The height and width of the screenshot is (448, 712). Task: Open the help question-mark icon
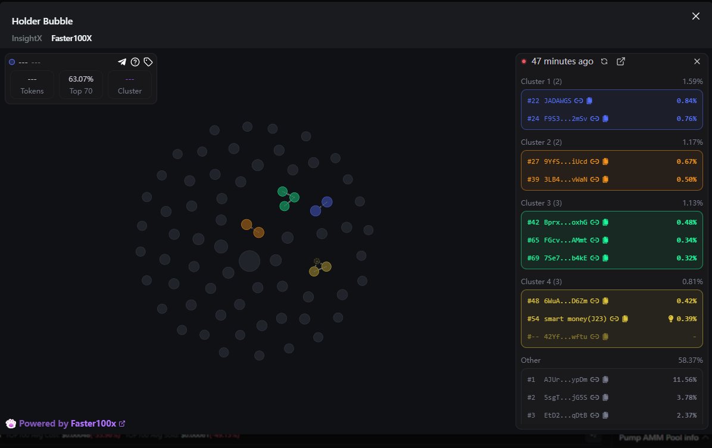click(135, 62)
